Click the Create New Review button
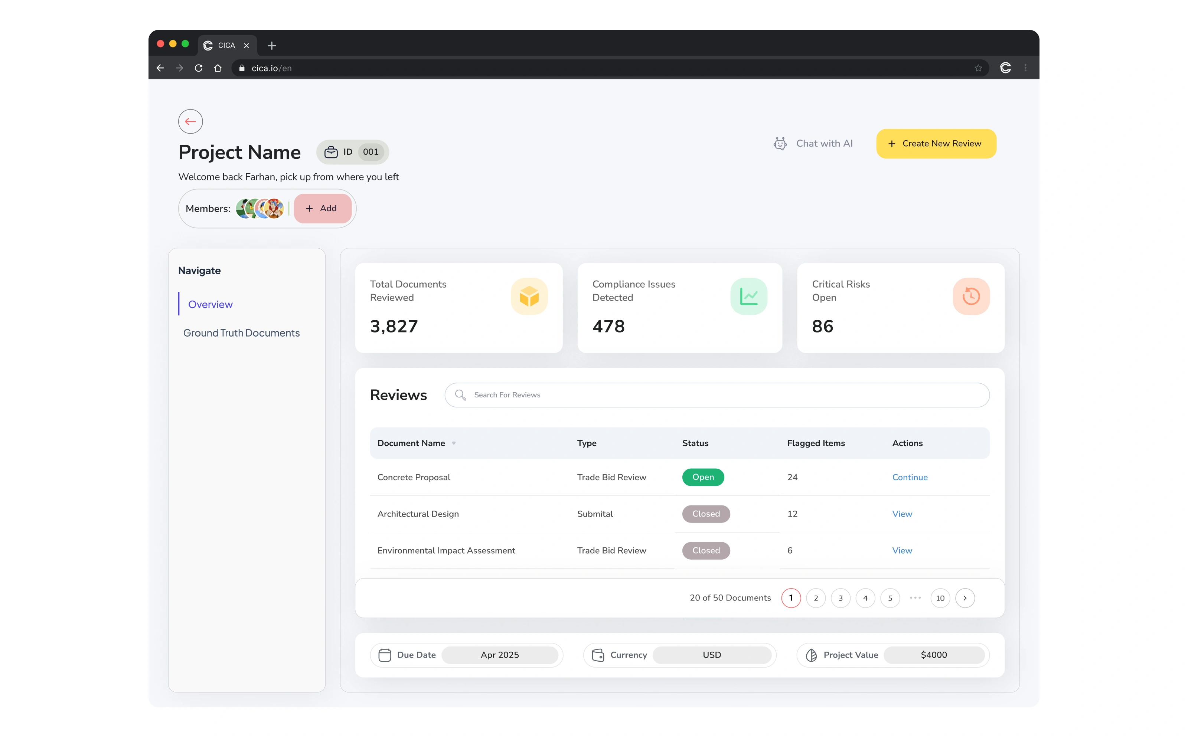 (x=936, y=143)
